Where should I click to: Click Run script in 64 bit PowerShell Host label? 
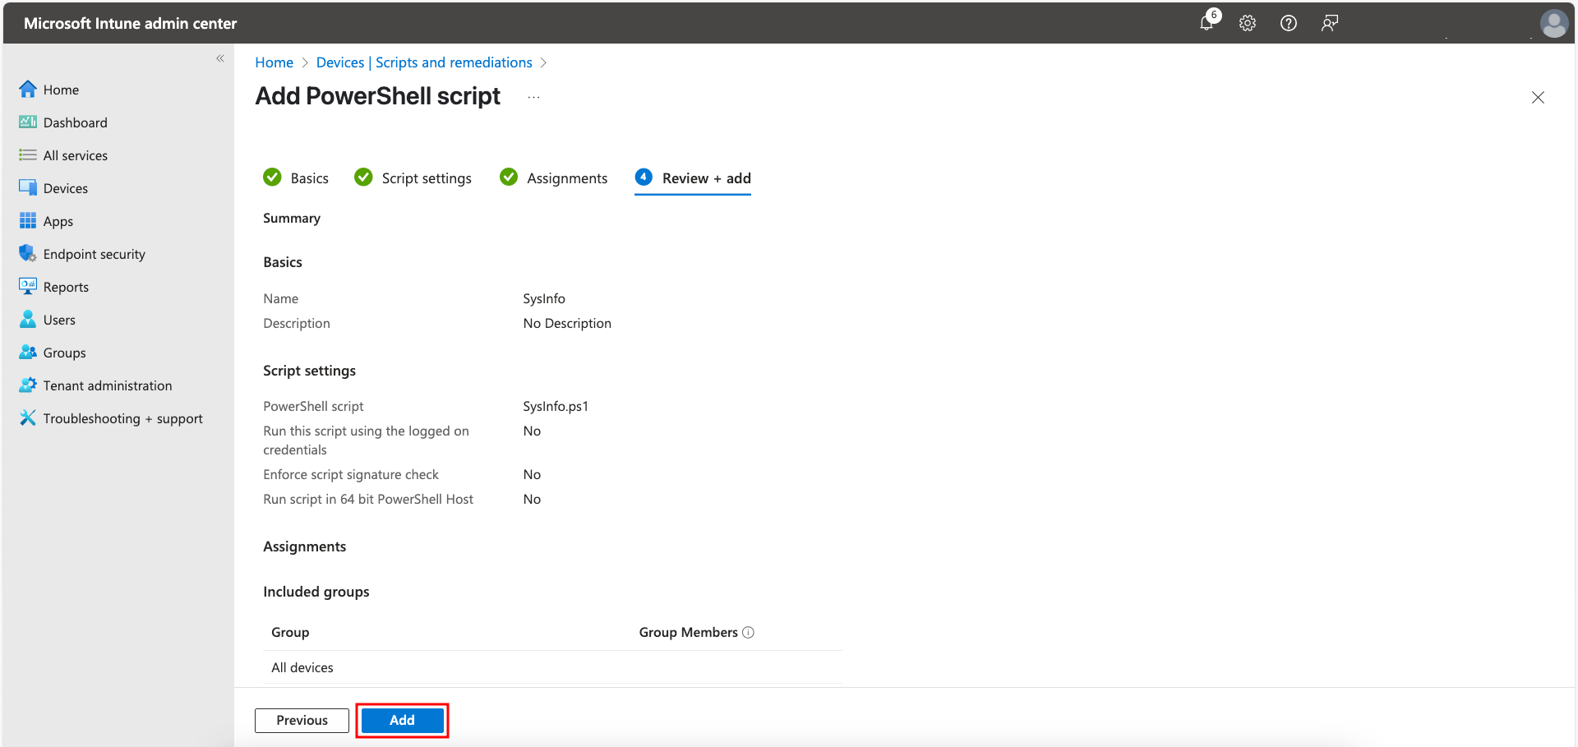tap(368, 499)
